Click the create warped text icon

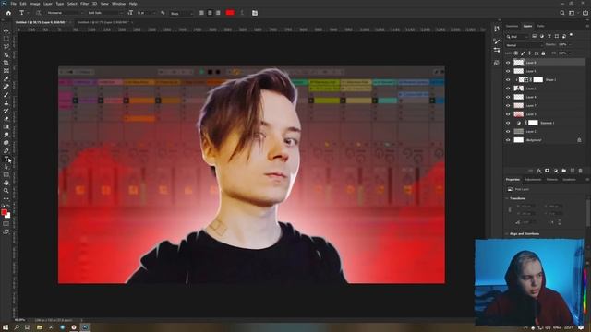(x=242, y=13)
